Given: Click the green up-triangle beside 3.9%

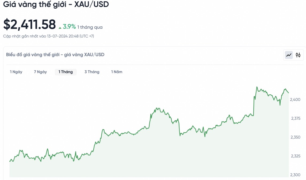Looking at the screenshot, I should click(60, 27).
